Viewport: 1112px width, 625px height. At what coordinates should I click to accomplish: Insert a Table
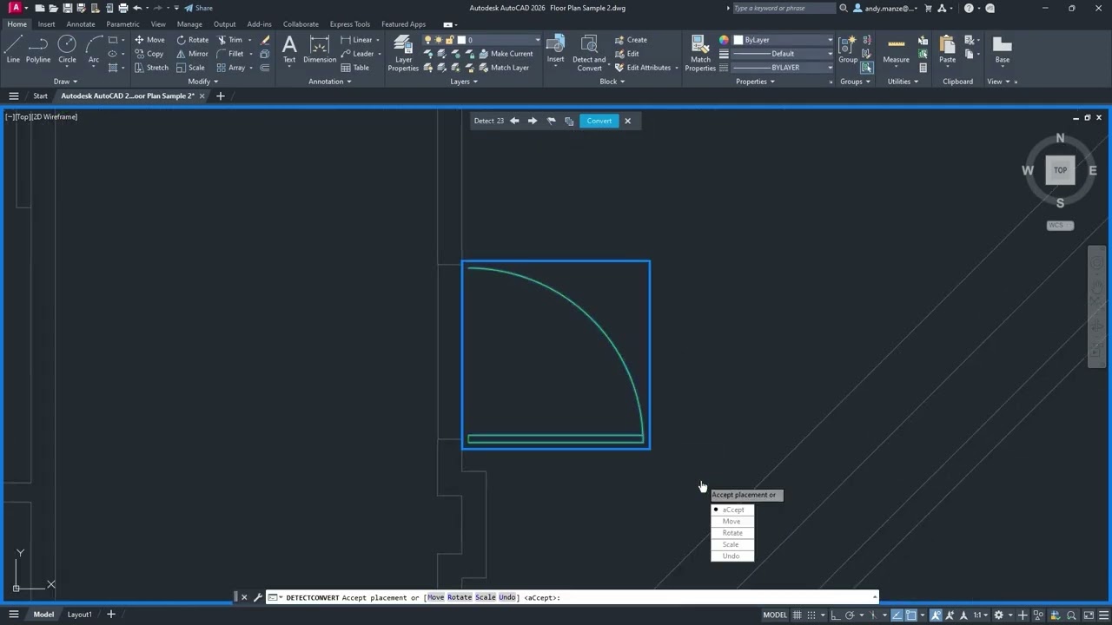pos(355,68)
